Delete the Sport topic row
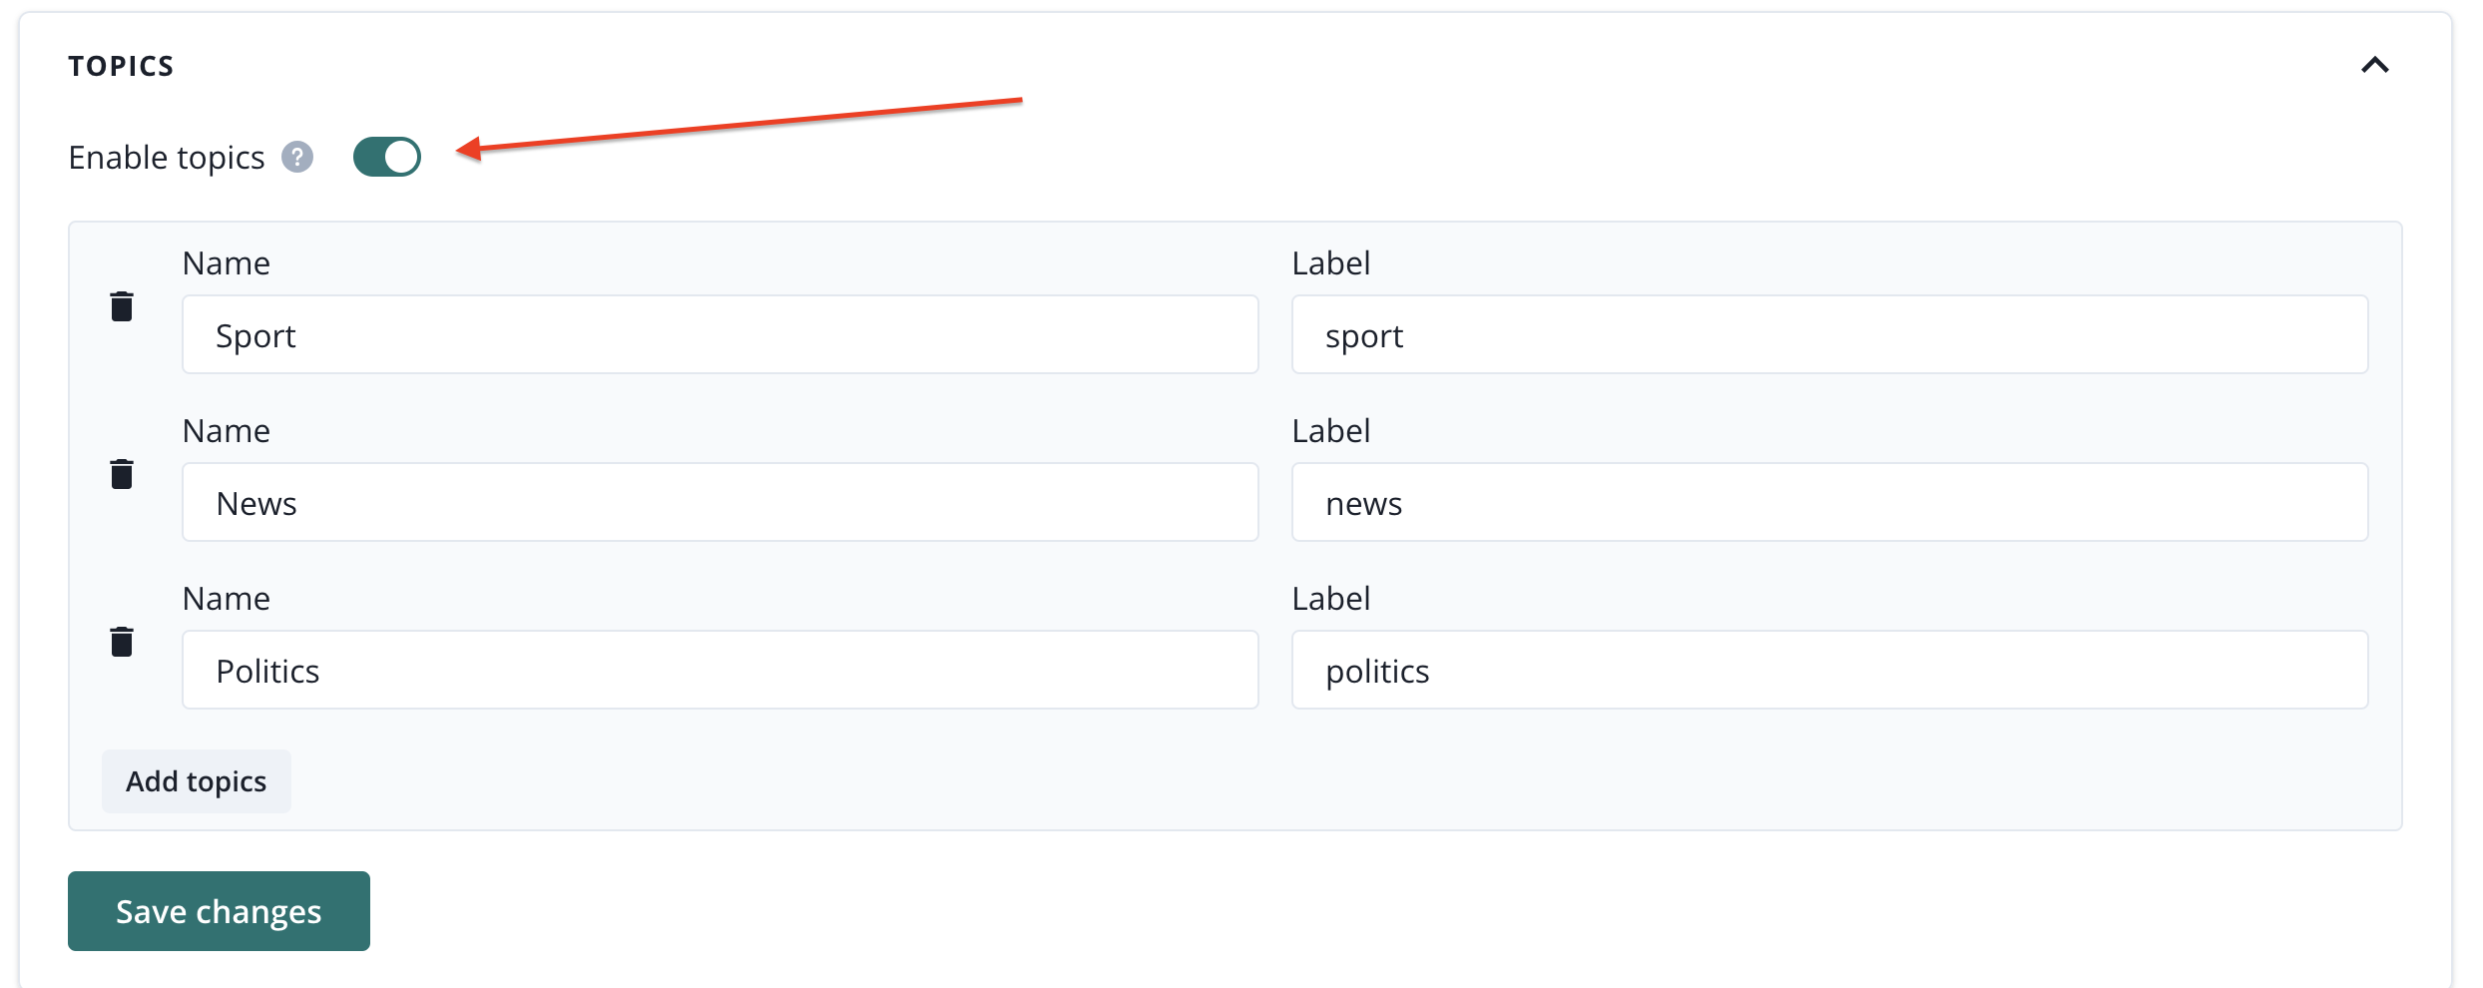This screenshot has width=2483, height=988. tap(122, 306)
